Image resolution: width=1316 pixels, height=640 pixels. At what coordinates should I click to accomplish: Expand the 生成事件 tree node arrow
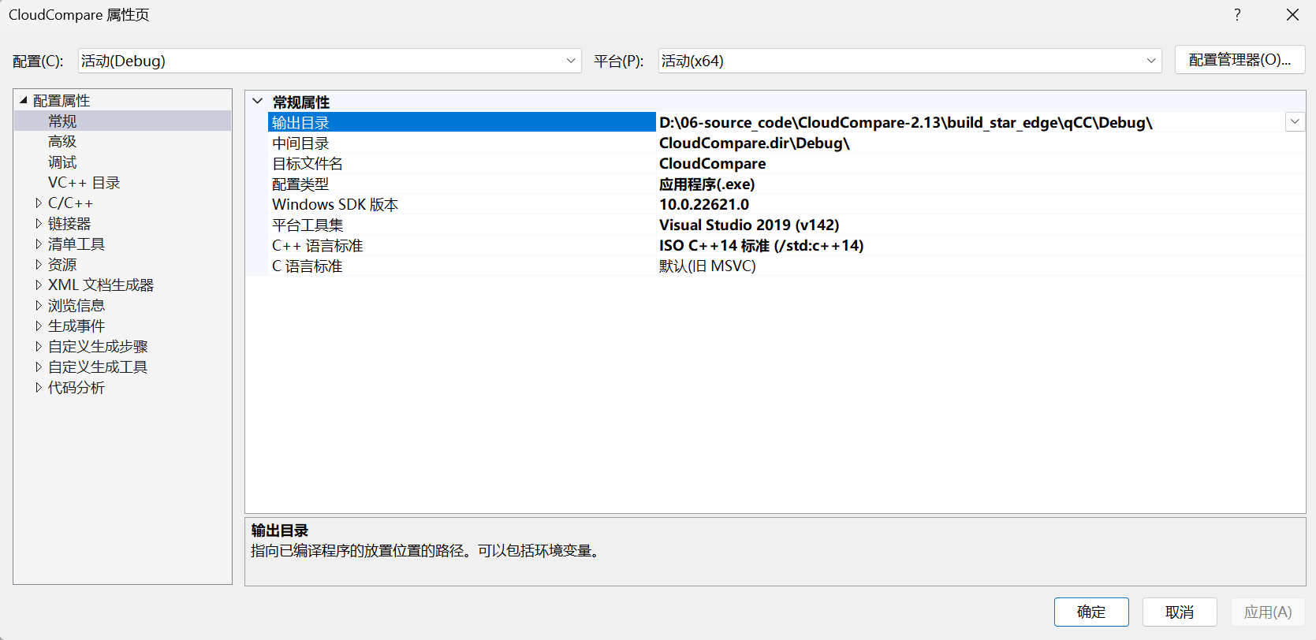(x=39, y=326)
